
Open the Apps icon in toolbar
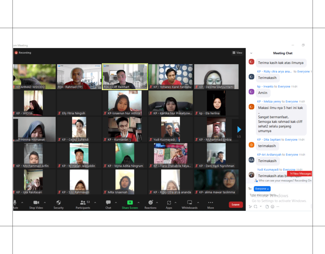click(x=169, y=203)
